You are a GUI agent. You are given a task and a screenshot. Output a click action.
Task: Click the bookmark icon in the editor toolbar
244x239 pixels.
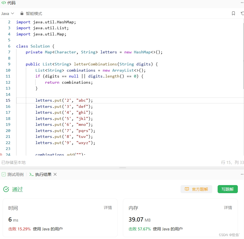pos(233,13)
